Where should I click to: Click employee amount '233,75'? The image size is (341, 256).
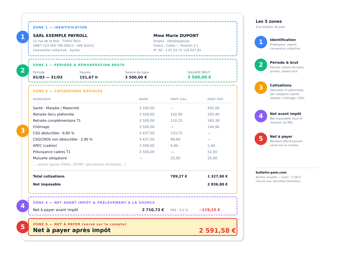pyautogui.click(x=176, y=133)
